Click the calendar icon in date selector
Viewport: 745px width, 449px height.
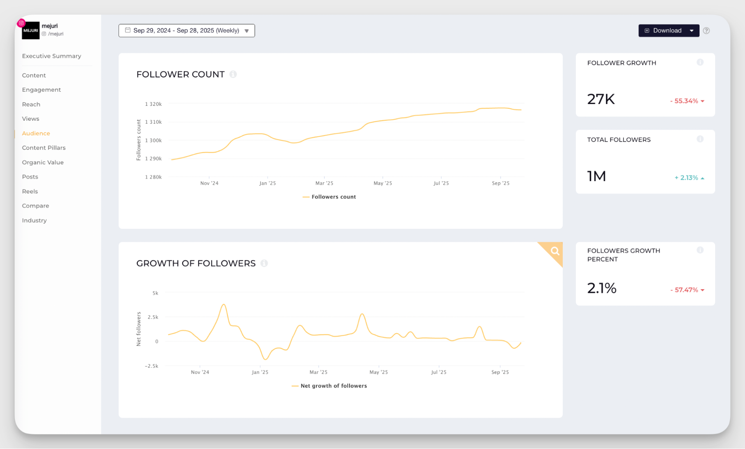(127, 30)
